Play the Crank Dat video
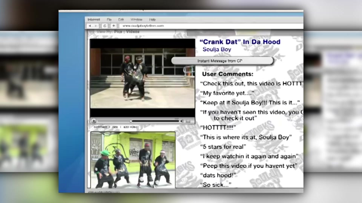 coord(94,121)
